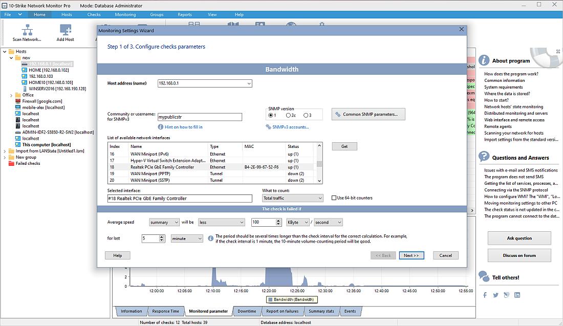563x326 pixels.
Task: Select SNMP version 2c radio button
Action: pos(288,115)
